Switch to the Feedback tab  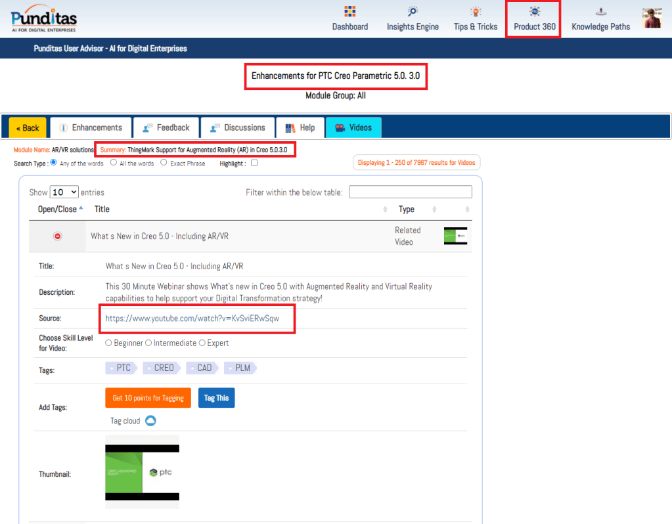[x=166, y=127]
